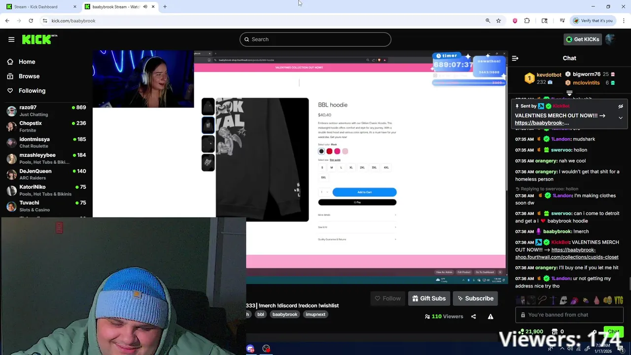Bookmark this page with star icon

(498, 21)
